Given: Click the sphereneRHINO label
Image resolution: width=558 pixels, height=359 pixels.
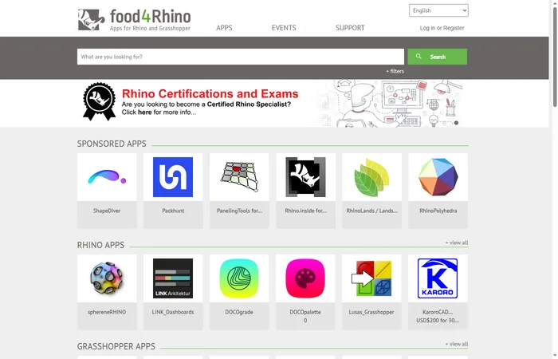Looking at the screenshot, I should pyautogui.click(x=107, y=312).
